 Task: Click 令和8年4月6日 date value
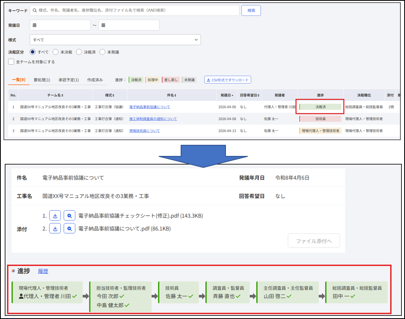292,178
